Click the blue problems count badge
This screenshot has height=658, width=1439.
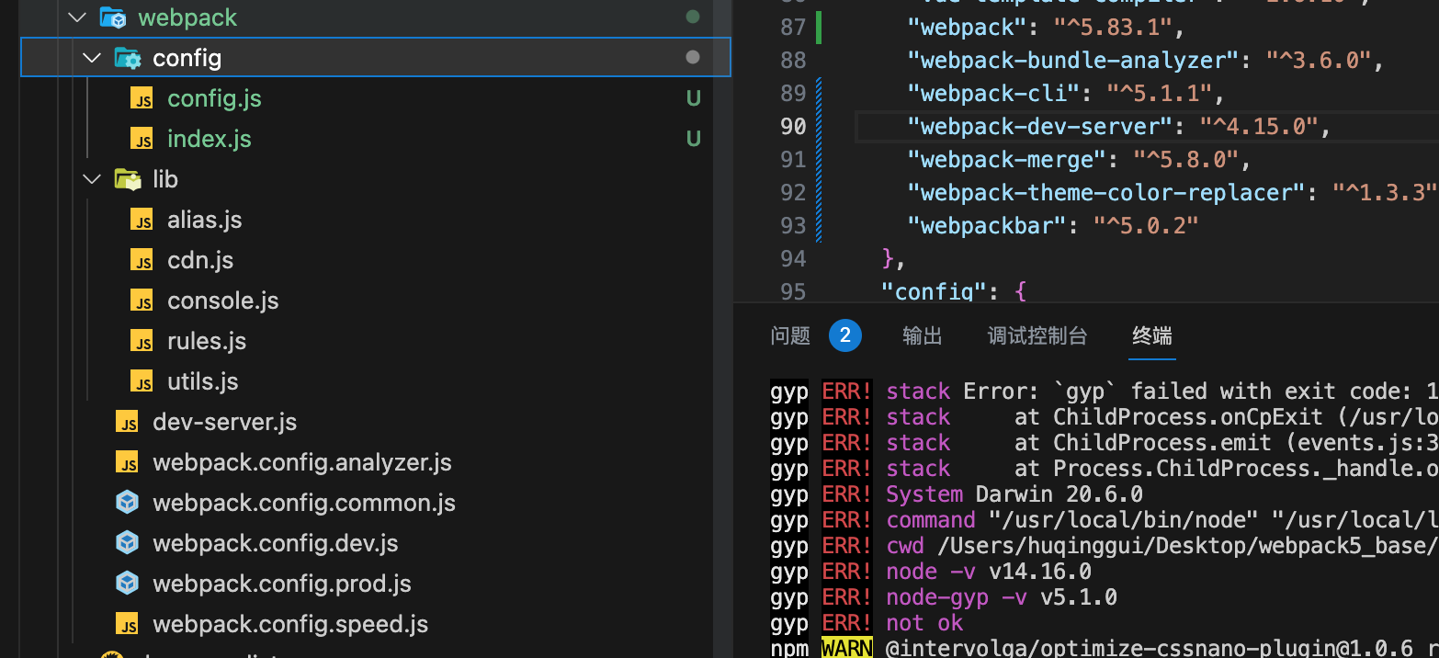(x=845, y=335)
